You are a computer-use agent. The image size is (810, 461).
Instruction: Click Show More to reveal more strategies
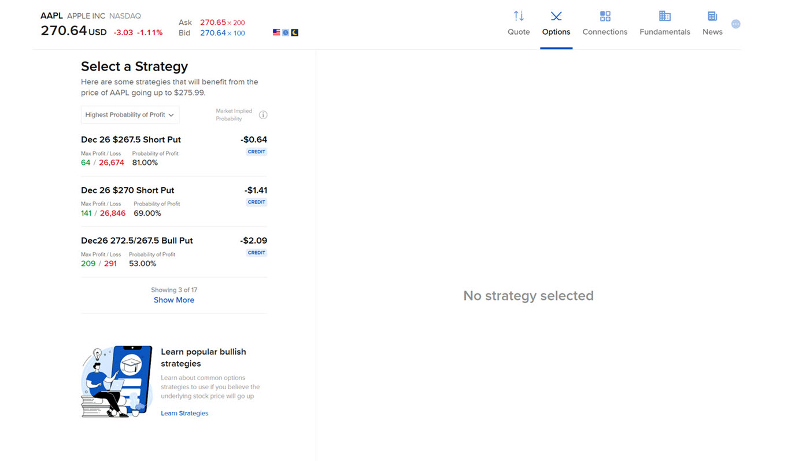click(173, 300)
